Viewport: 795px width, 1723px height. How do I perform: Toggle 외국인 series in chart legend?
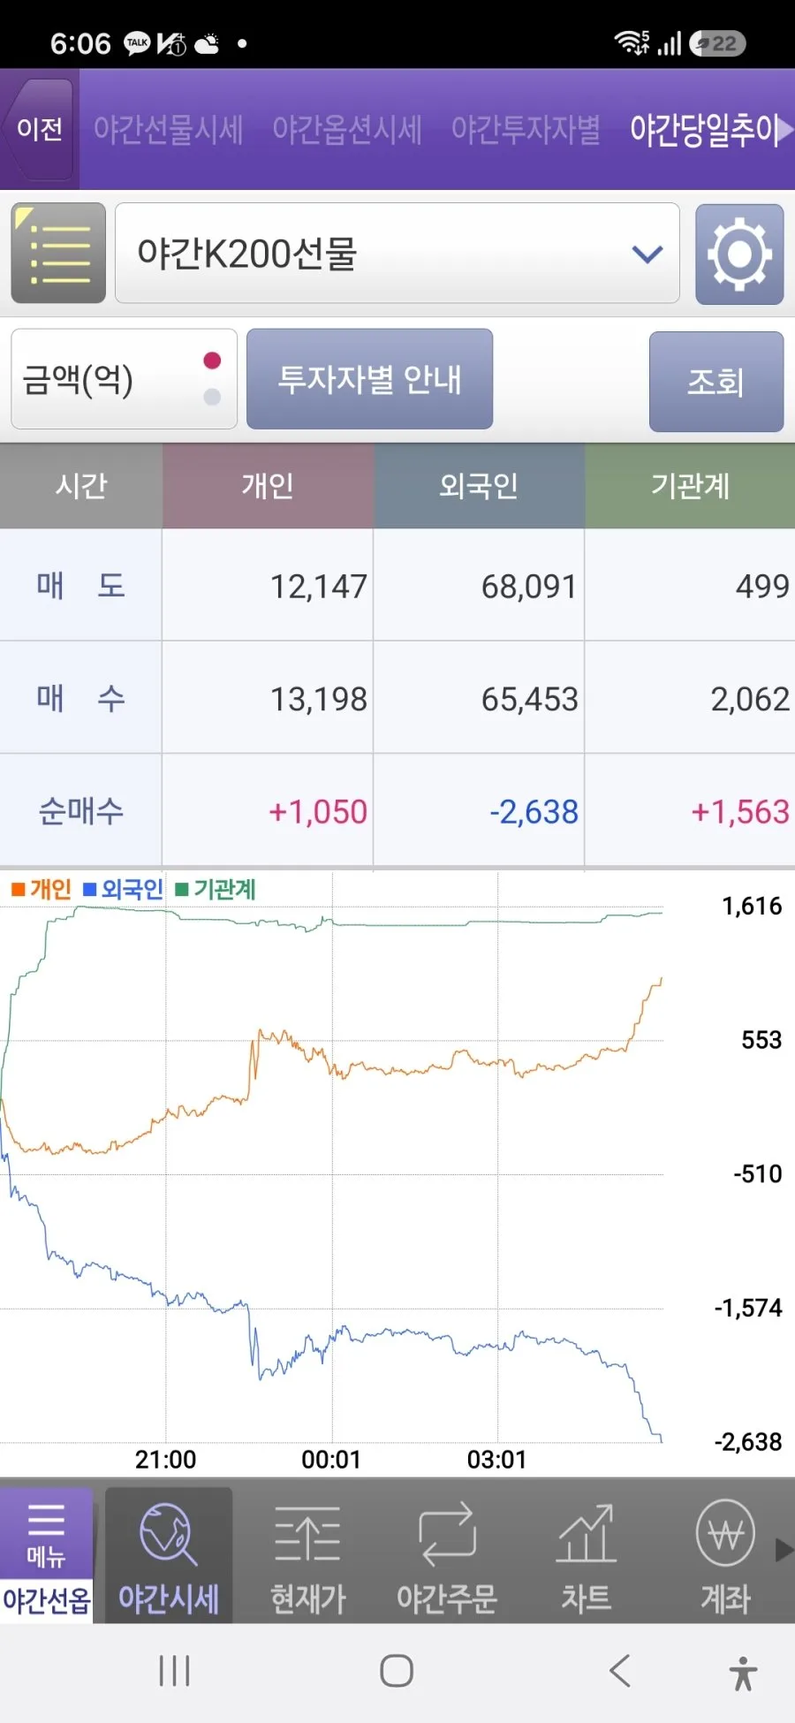click(123, 889)
